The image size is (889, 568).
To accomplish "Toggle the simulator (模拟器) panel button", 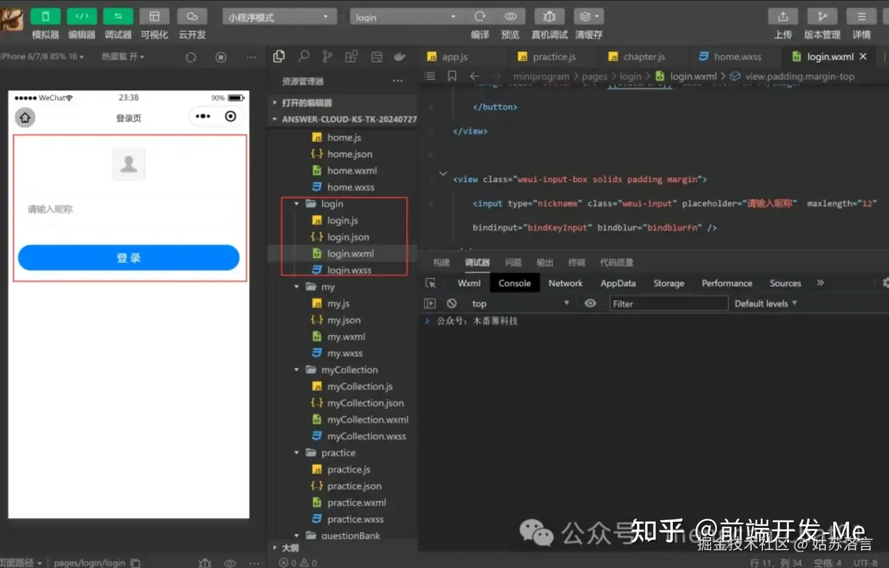I will pos(45,17).
